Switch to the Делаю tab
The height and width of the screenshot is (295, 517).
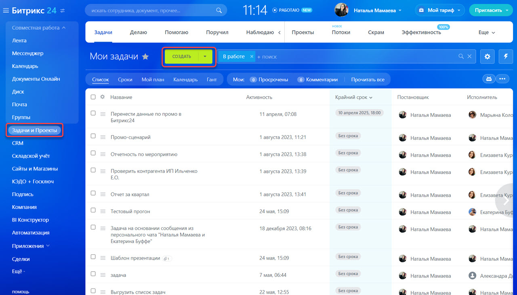click(x=139, y=32)
